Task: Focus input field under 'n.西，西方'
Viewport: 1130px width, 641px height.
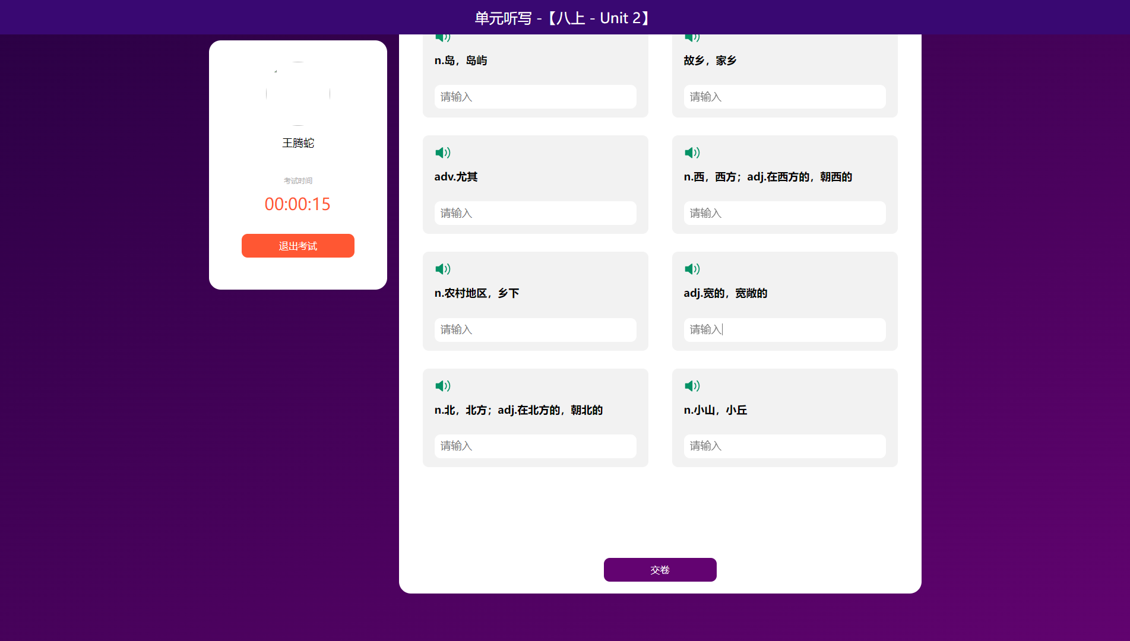Action: pyautogui.click(x=784, y=213)
